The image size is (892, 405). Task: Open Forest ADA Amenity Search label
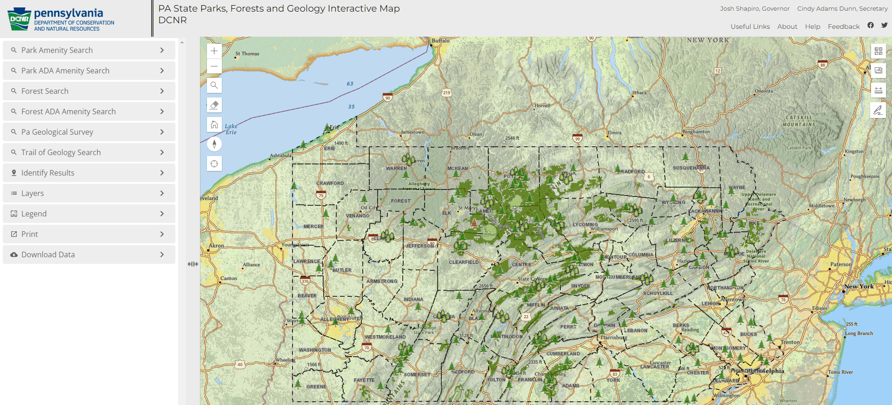[x=68, y=111]
